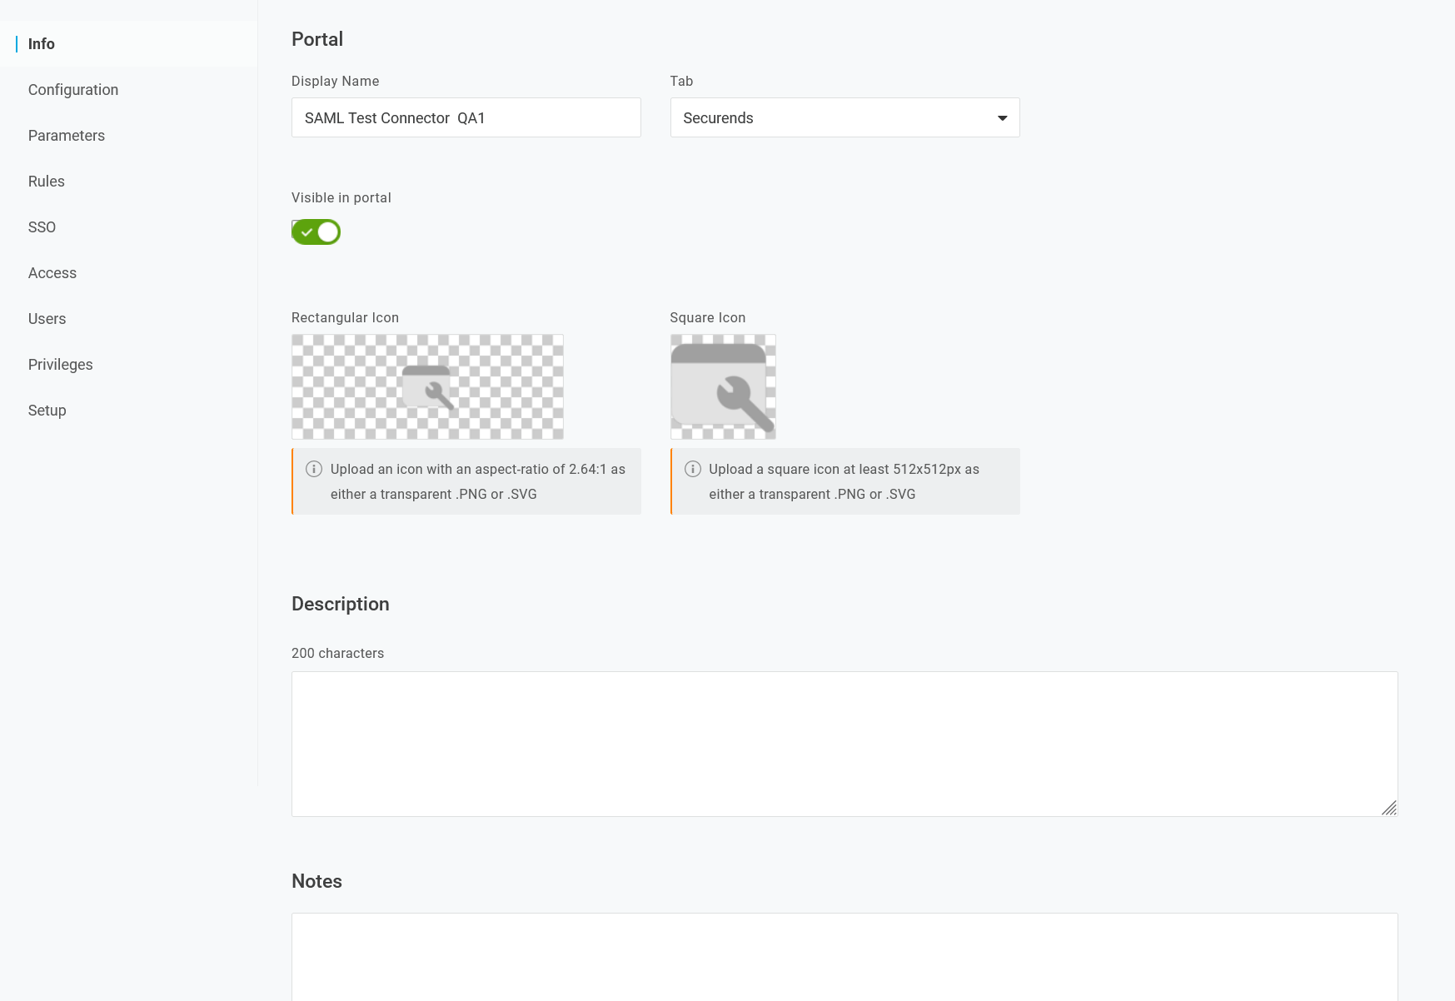The width and height of the screenshot is (1455, 1001).
Task: Click the dropdown arrow on the Tab selector
Action: coord(1002,117)
